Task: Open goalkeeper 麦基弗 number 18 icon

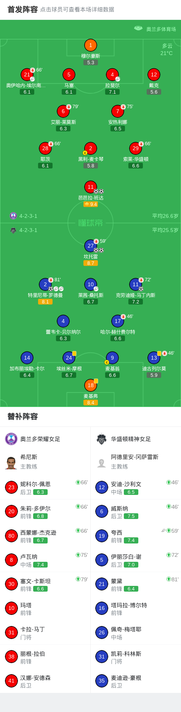Action: pyautogui.click(x=90, y=385)
